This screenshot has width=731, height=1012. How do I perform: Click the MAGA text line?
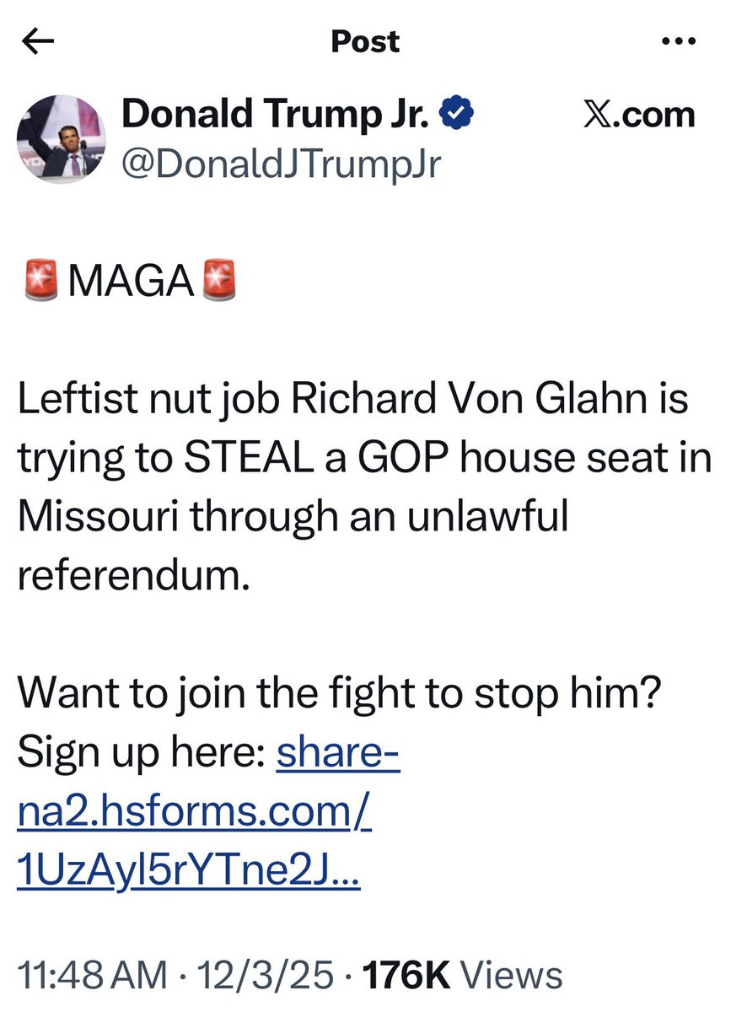coord(129,283)
